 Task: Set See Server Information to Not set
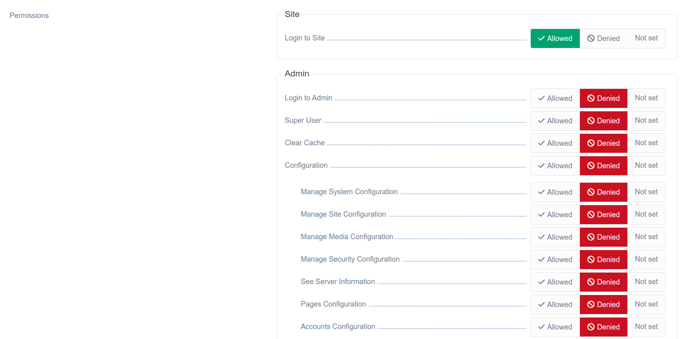(x=646, y=282)
